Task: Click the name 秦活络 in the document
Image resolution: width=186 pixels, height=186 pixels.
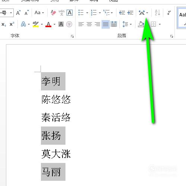Action: pos(56,117)
